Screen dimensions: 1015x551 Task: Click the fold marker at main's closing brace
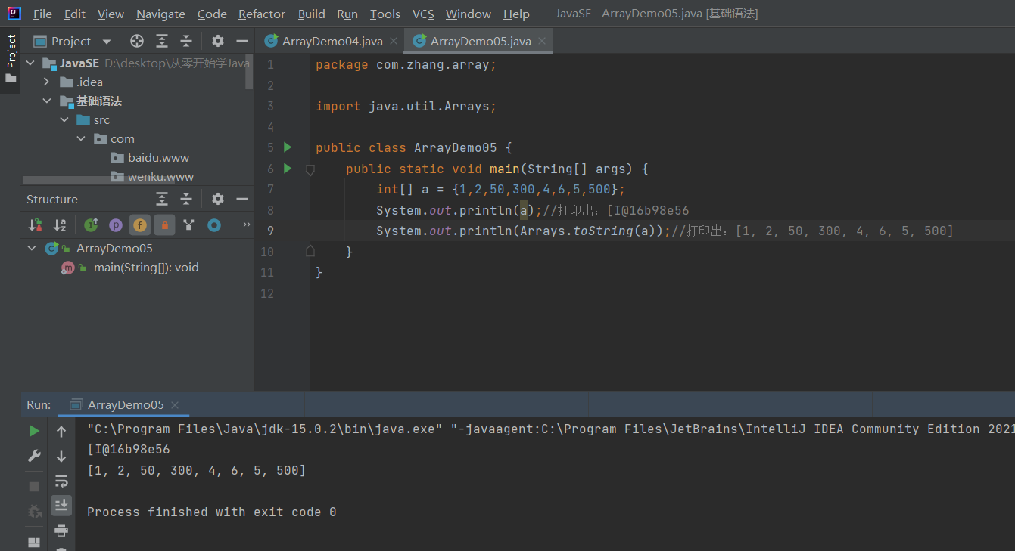[x=310, y=250]
